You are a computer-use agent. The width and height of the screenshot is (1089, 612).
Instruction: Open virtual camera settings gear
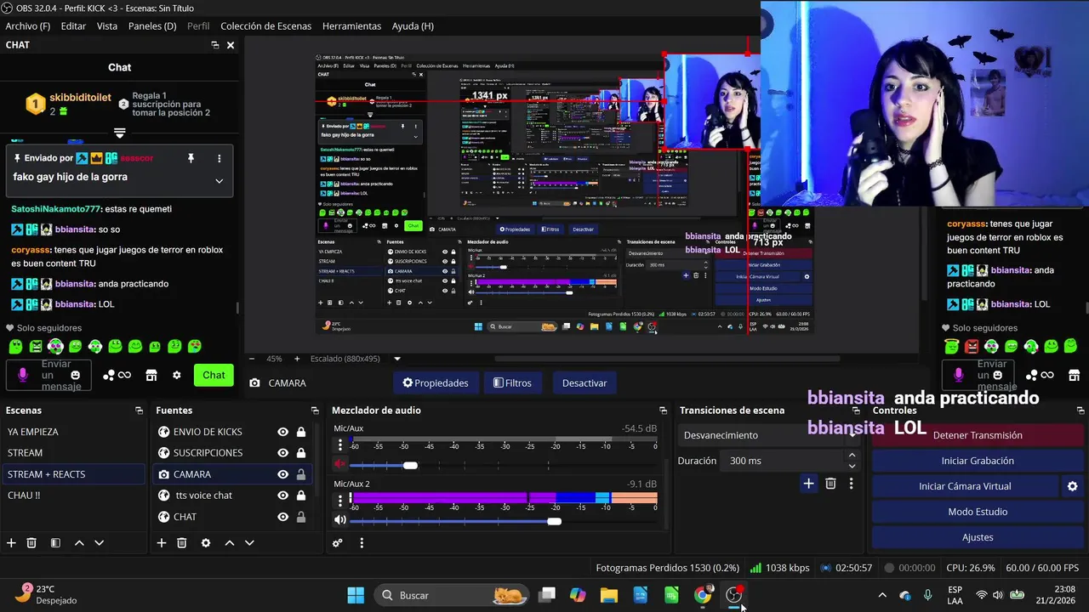[1072, 486]
